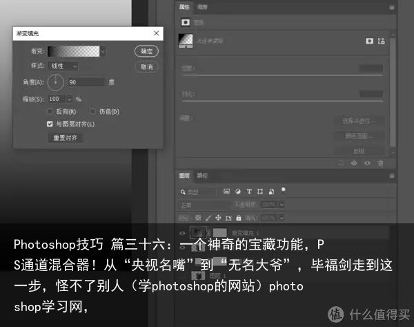The width and height of the screenshot is (414, 327).
Task: Click the layer mask thumbnail in Properties
Action: click(x=186, y=41)
